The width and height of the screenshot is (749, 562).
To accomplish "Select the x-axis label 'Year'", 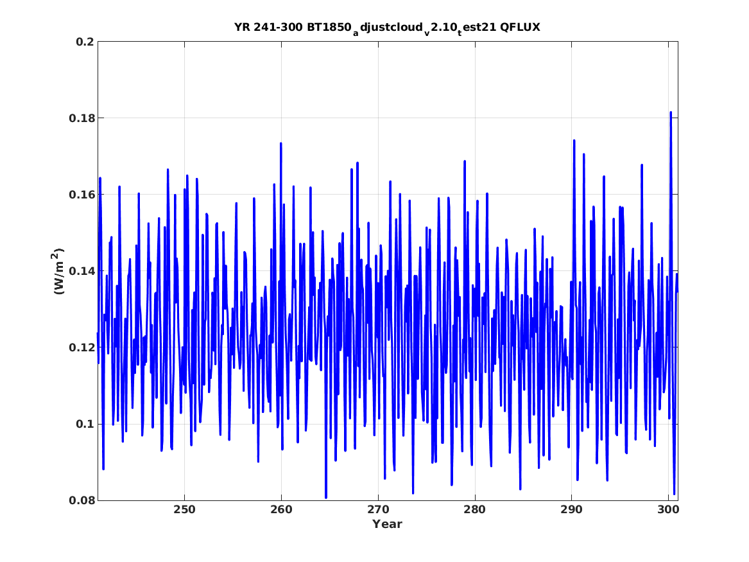I will 388,524.
